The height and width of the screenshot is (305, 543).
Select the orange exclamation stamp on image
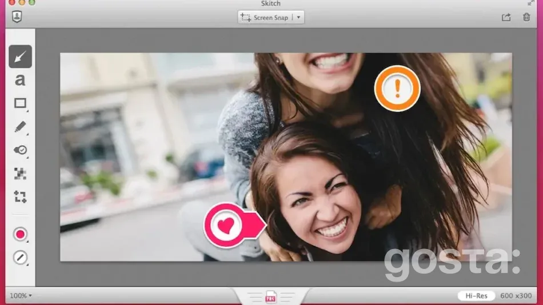[x=397, y=88]
